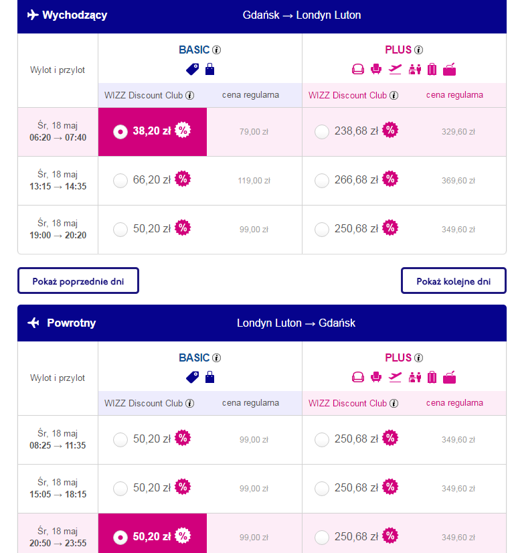Click Pokaż kolejne dni button

tap(453, 281)
